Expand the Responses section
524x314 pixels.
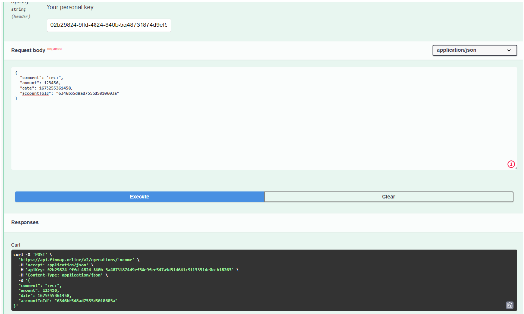24,222
